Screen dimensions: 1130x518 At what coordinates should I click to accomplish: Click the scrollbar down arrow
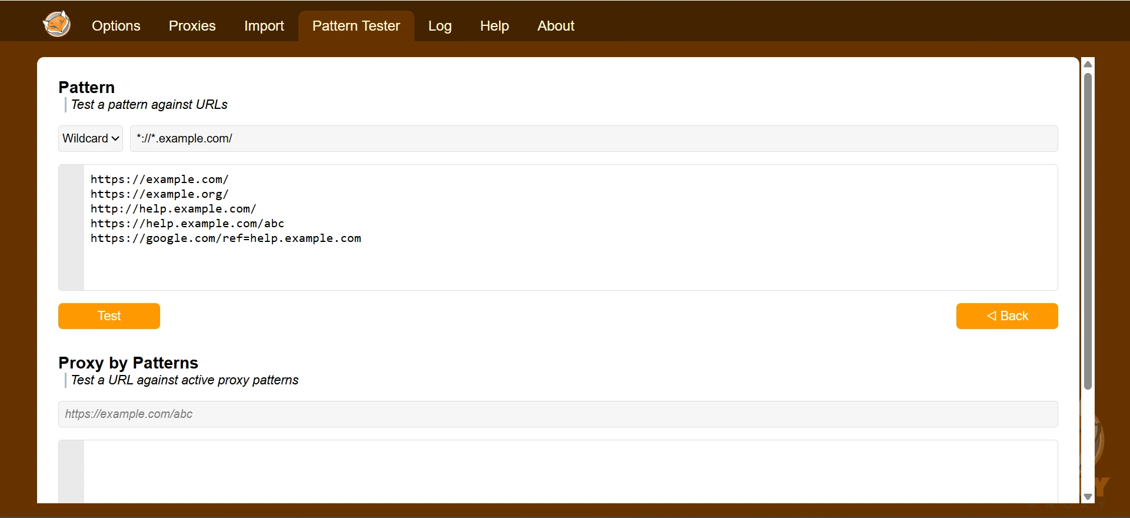click(1088, 496)
